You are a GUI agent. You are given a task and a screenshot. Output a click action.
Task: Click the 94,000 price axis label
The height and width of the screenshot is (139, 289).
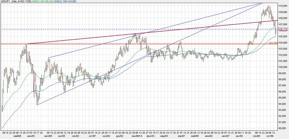pos(283,104)
